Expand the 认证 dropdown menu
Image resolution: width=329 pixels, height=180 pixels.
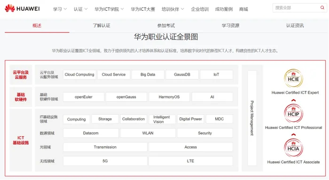(x=80, y=9)
